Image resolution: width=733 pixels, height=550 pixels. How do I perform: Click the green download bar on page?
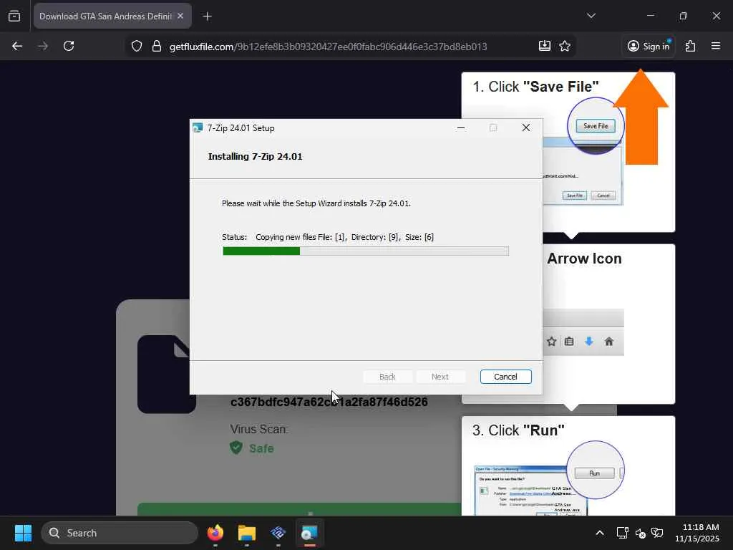click(x=299, y=509)
